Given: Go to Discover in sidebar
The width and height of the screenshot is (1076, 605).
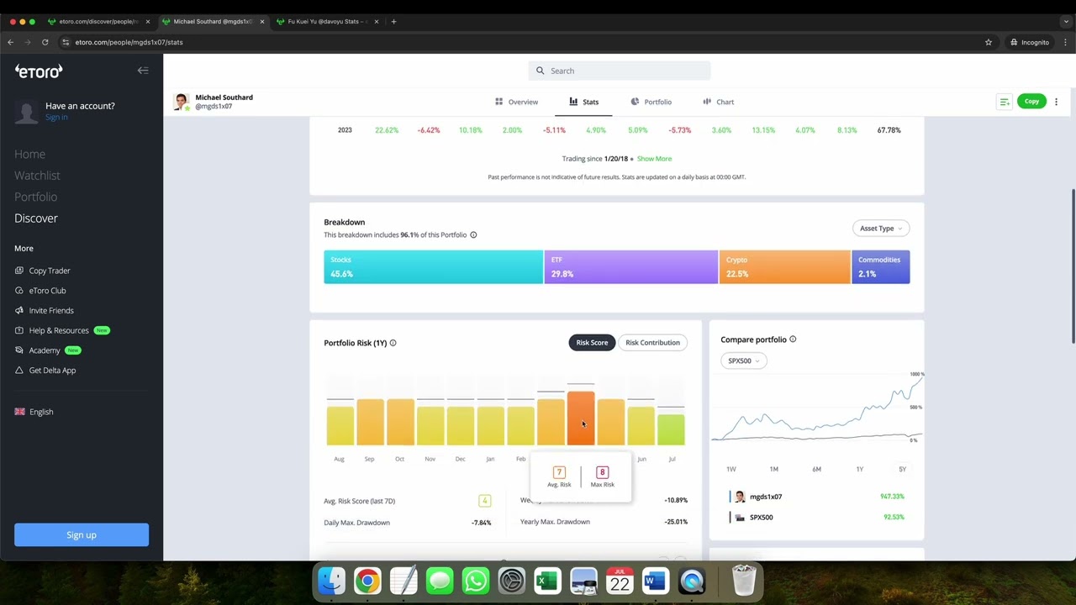Looking at the screenshot, I should (36, 218).
